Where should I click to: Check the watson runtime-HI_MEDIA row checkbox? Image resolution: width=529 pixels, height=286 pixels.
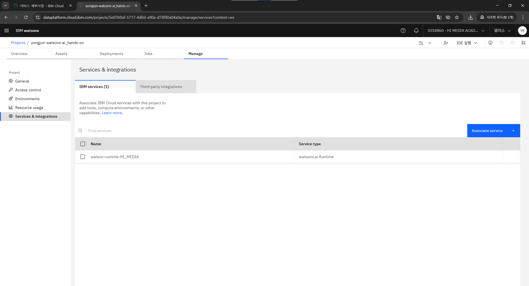pyautogui.click(x=83, y=157)
